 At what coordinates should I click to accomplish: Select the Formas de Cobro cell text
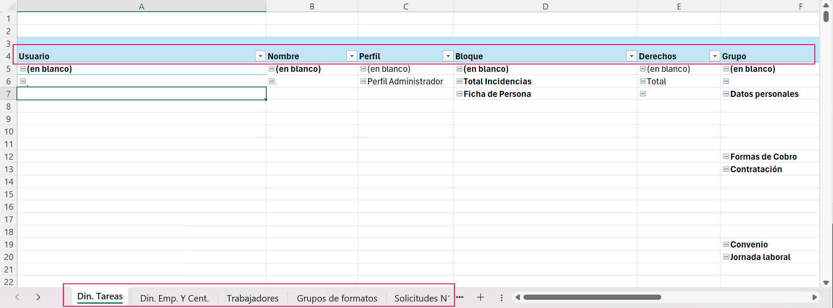[x=764, y=157]
